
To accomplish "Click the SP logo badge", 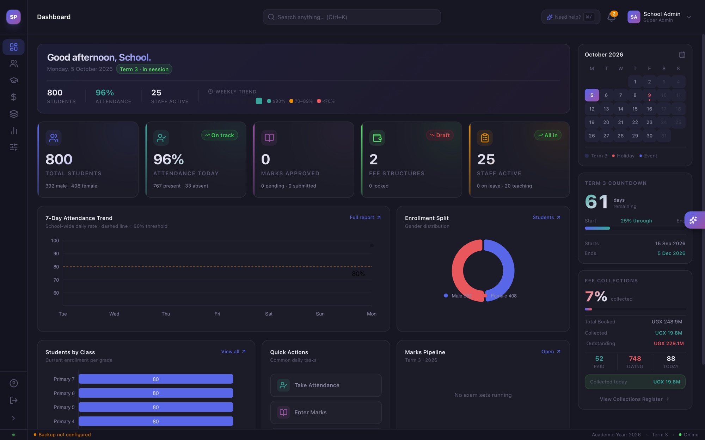I will pyautogui.click(x=13, y=17).
